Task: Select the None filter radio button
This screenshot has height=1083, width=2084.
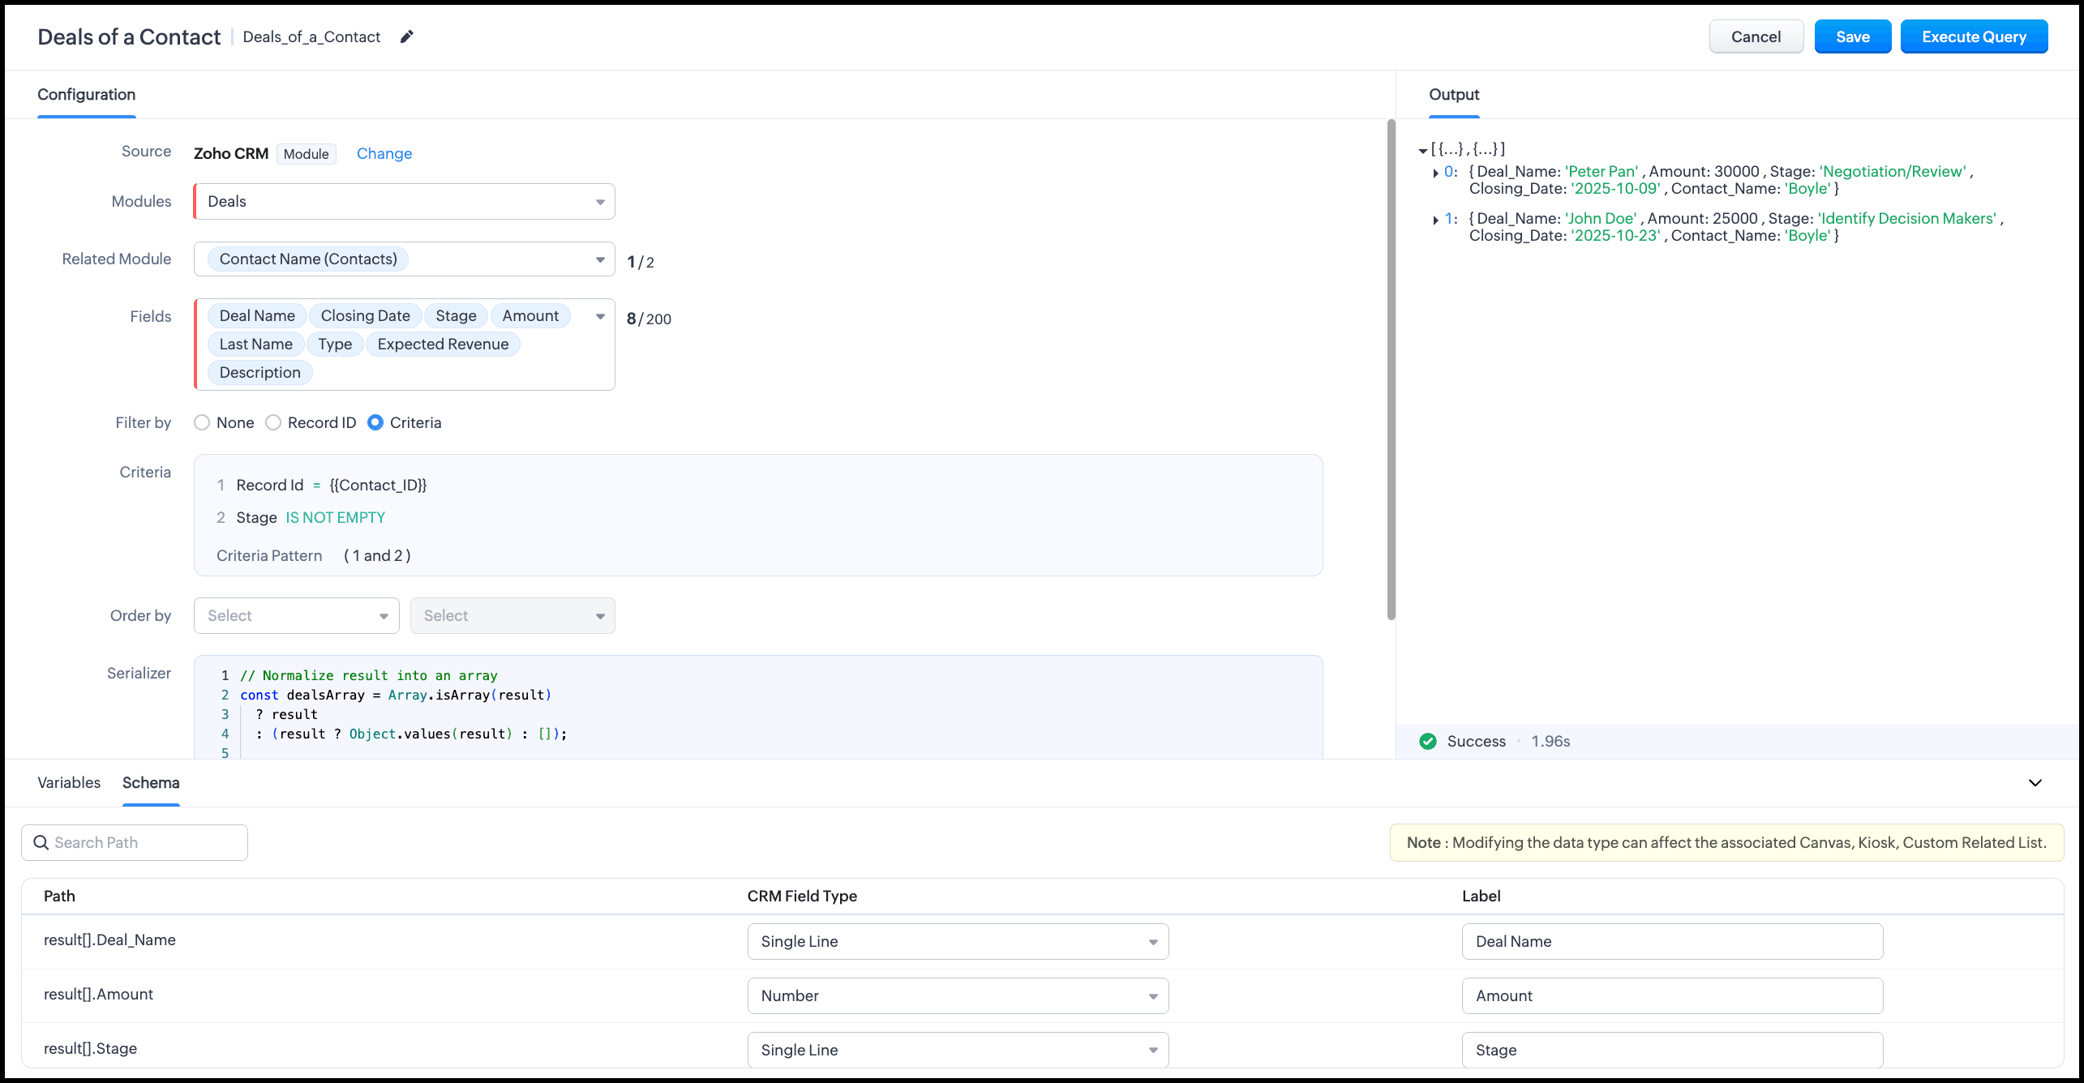Action: [202, 422]
